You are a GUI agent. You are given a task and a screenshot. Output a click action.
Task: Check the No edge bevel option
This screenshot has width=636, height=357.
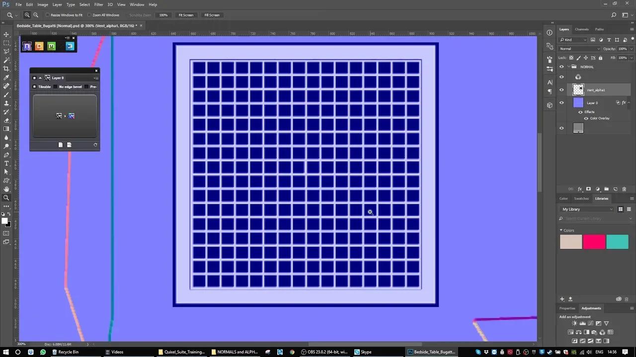(55, 87)
